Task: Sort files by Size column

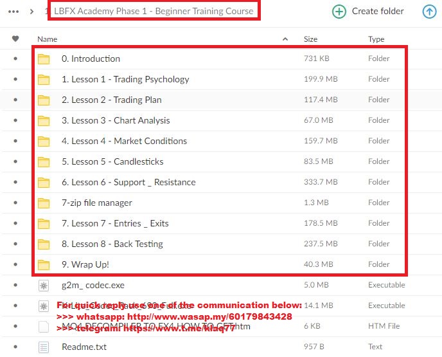Action: click(311, 39)
